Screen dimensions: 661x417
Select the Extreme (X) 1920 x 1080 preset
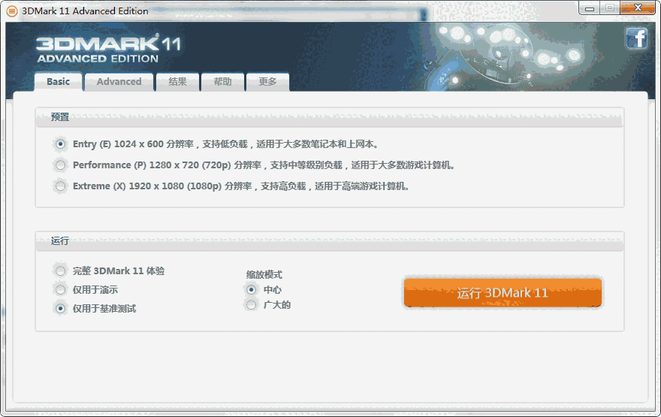pyautogui.click(x=60, y=186)
